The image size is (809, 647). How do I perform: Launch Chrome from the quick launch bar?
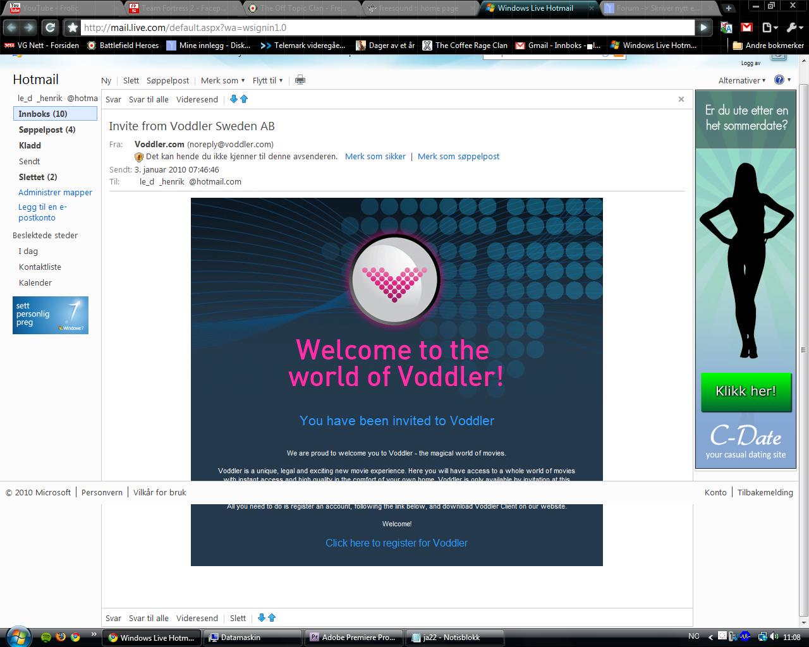76,637
